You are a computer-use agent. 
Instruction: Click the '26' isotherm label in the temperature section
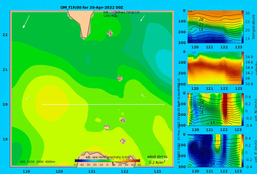click(201, 19)
